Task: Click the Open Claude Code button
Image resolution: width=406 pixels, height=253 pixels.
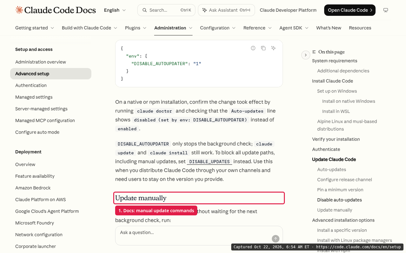Action: (350, 10)
